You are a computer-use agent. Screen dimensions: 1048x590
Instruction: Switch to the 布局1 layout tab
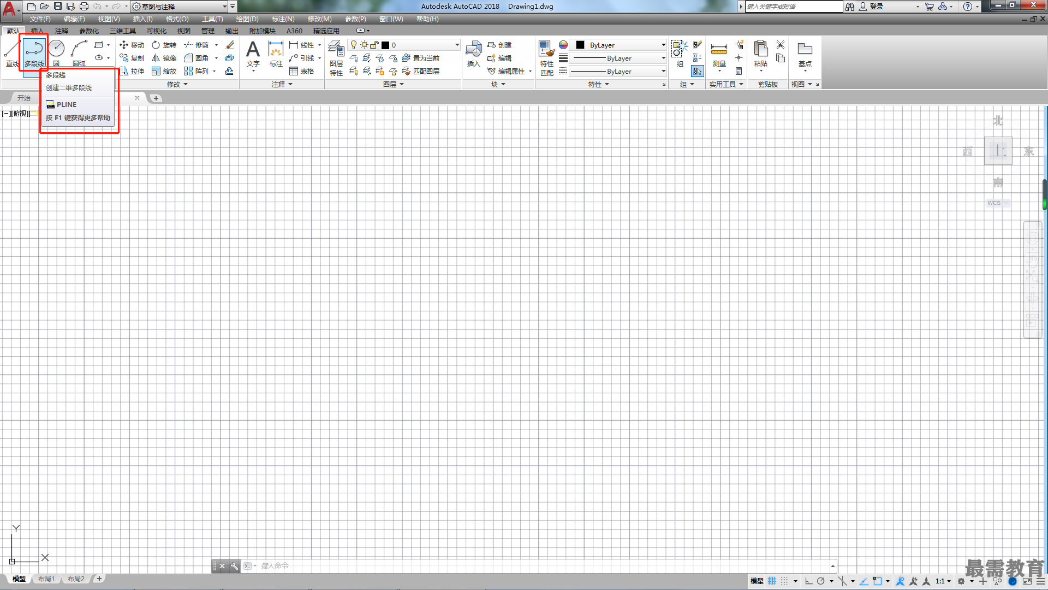point(46,579)
